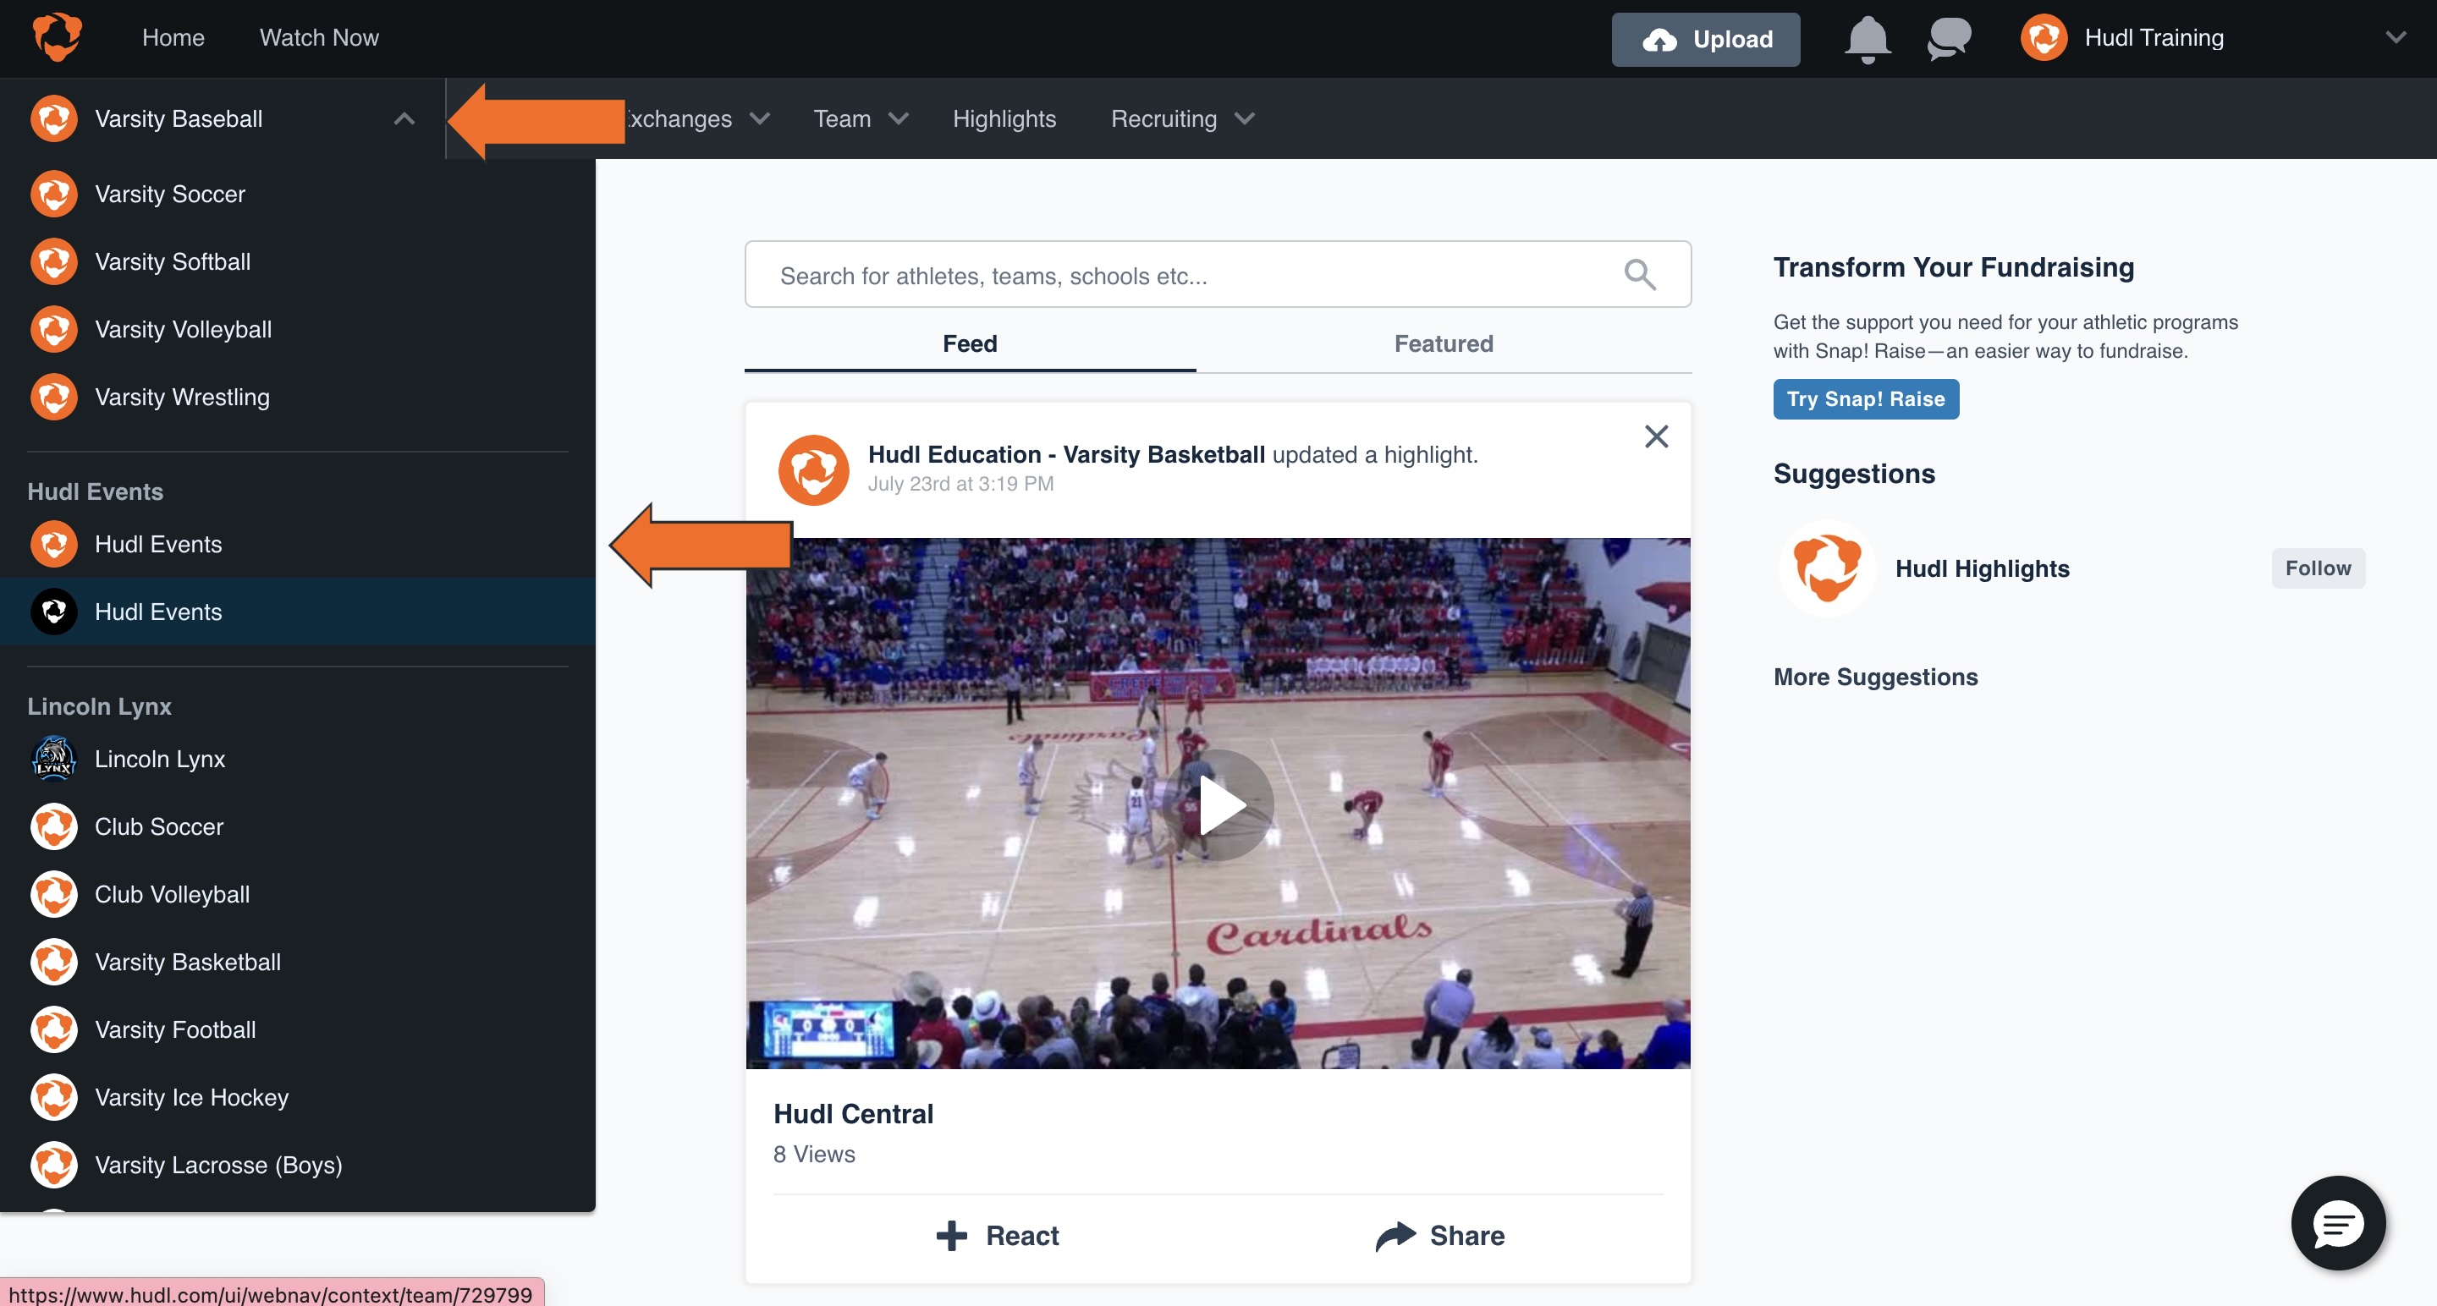Click the athletes, teams, schools search field
Viewport: 2437px width, 1306px height.
pos(1218,274)
